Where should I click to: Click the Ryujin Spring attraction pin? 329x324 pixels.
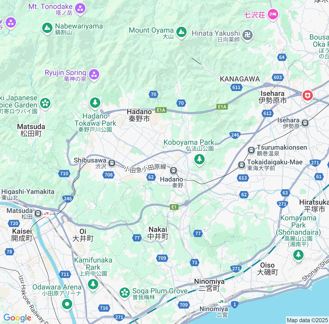[x=94, y=75]
